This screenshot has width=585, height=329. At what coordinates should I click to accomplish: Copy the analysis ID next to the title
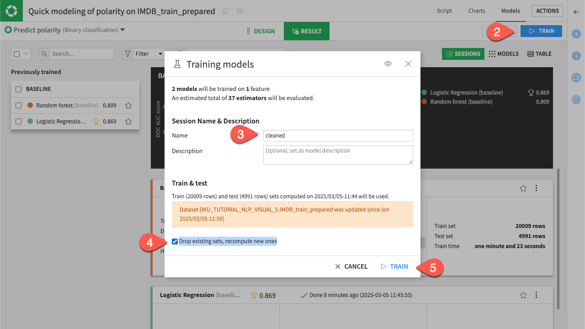(225, 11)
